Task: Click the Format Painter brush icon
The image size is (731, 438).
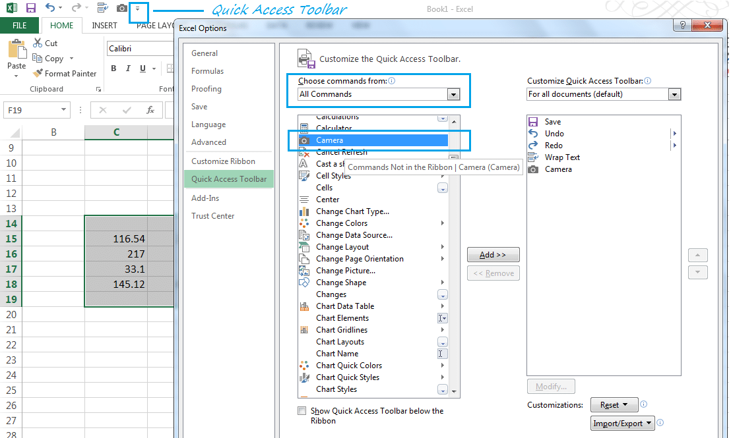Action: coord(38,73)
